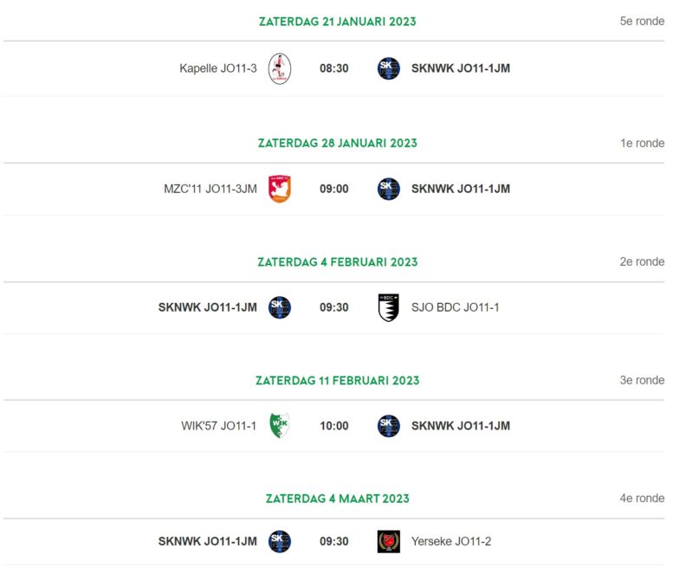Open SJO BDC JO11-1 team link

455,307
